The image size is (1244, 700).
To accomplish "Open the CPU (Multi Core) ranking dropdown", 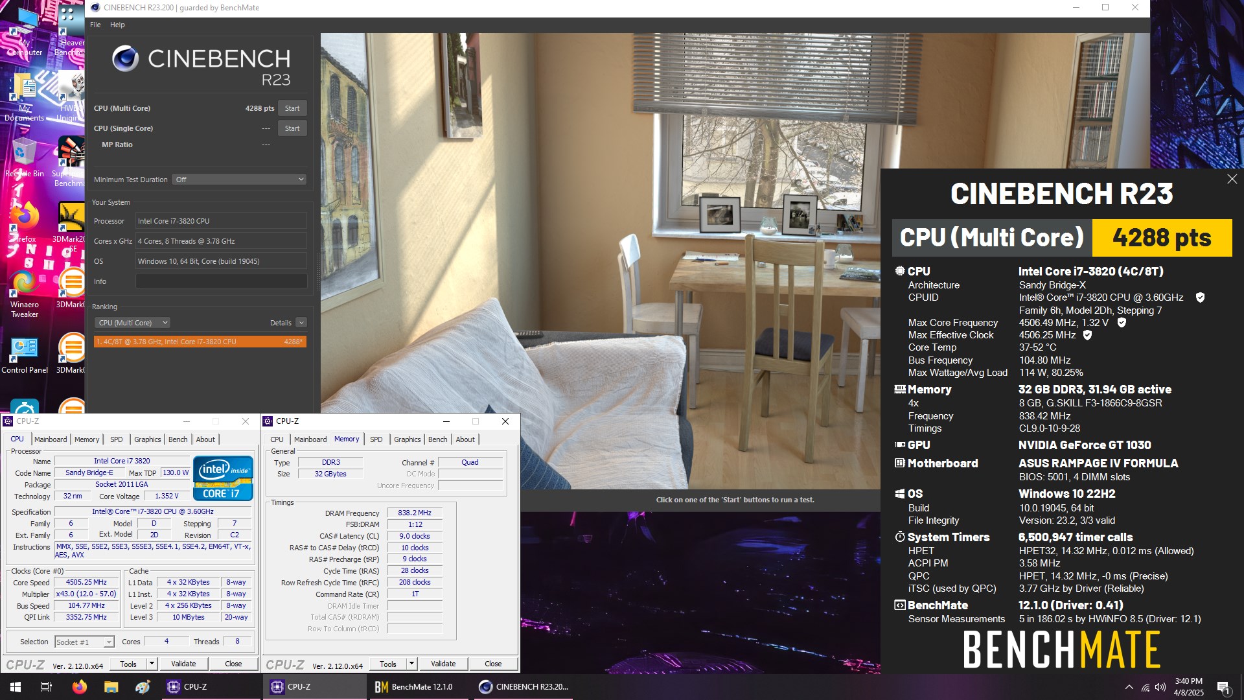I will pos(132,323).
